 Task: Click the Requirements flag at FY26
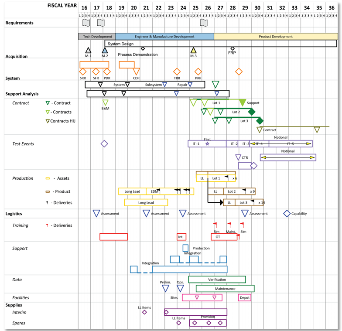pyautogui.click(x=204, y=23)
